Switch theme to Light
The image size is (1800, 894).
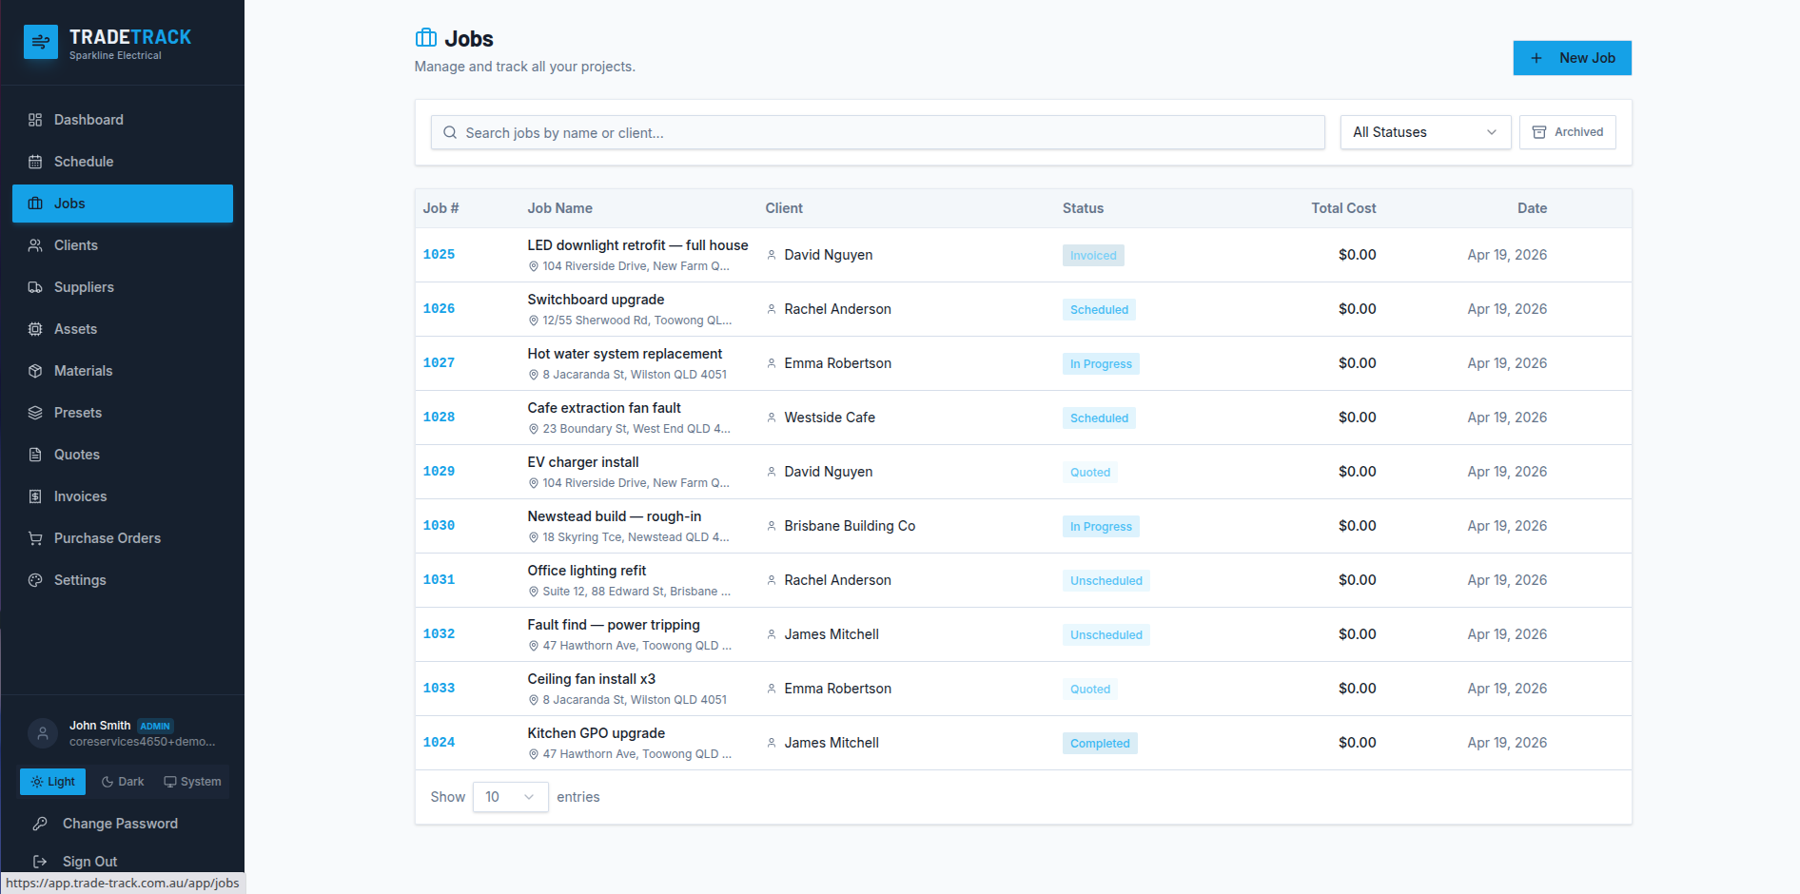click(x=53, y=782)
